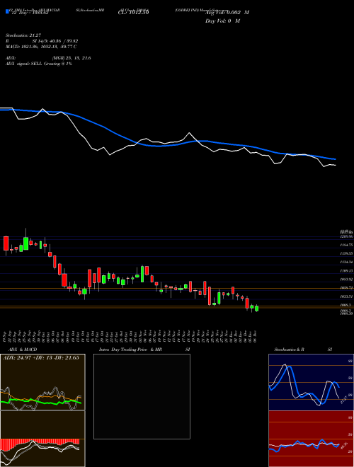
Task: Click the empty Intra Day Trading Price panel
Action: click(x=142, y=396)
